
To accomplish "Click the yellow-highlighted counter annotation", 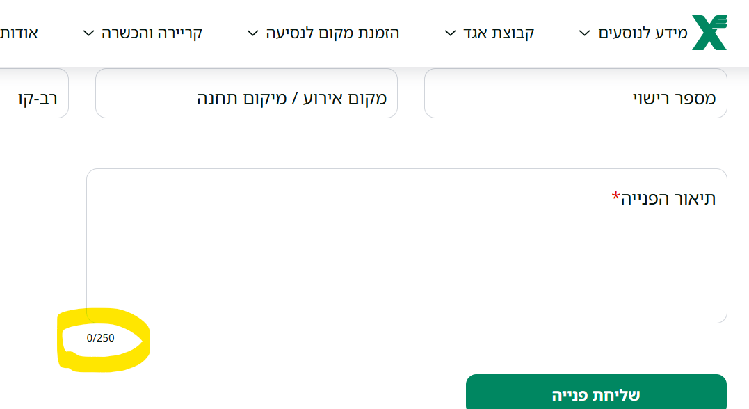I will [x=104, y=339].
